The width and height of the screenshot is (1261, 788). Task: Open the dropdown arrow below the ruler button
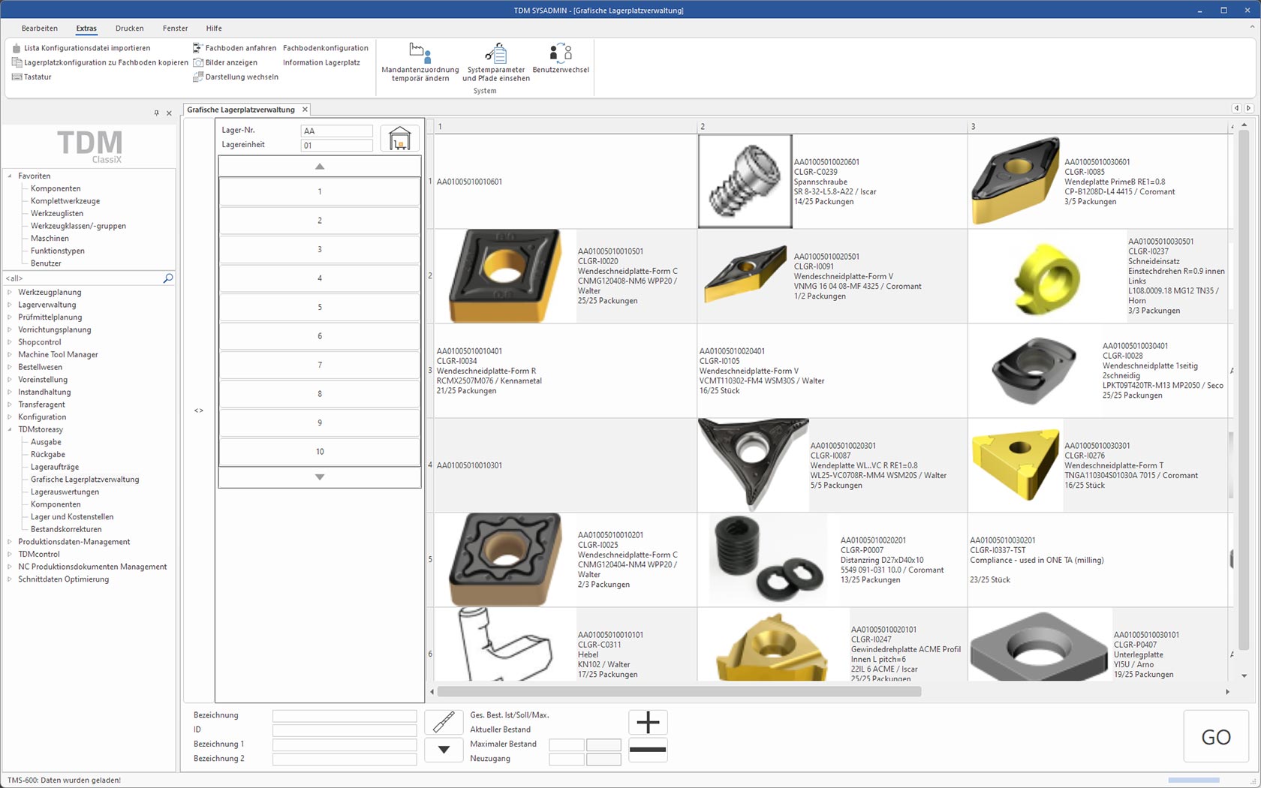click(x=444, y=750)
